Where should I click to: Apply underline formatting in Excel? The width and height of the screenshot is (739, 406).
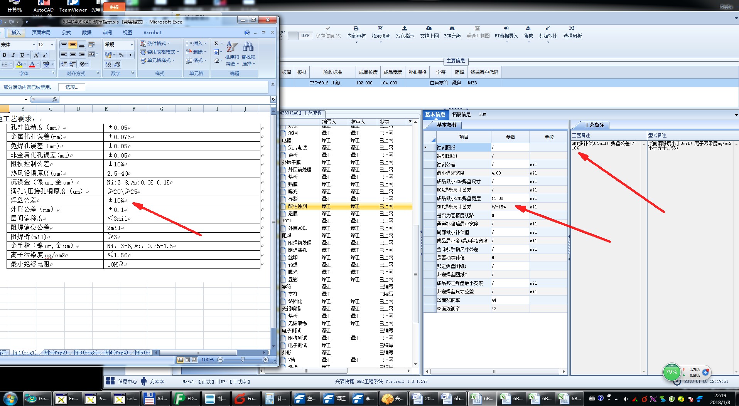(x=22, y=55)
